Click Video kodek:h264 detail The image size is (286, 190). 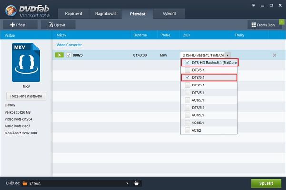[x=18, y=119]
